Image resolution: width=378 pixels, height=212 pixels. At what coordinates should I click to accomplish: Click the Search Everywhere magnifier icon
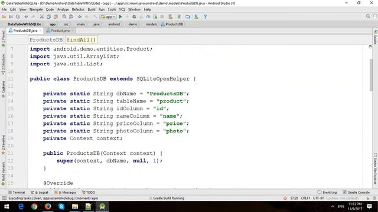(368, 16)
